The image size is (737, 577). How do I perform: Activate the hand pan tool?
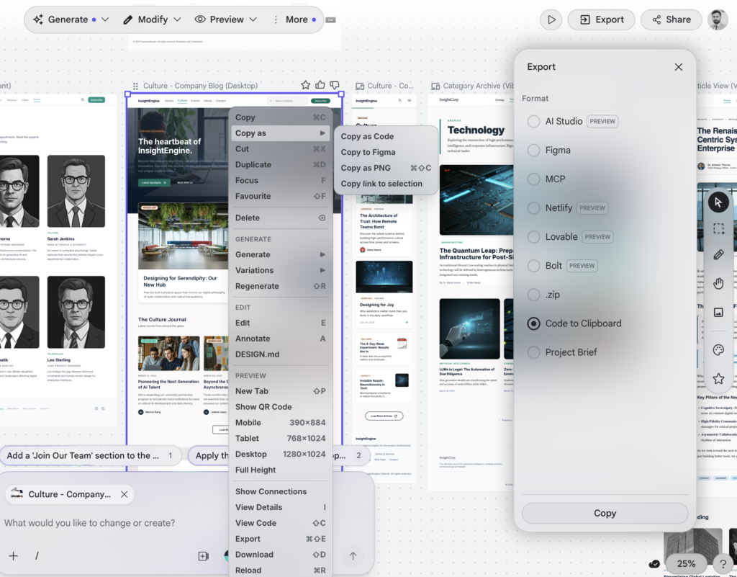[718, 283]
